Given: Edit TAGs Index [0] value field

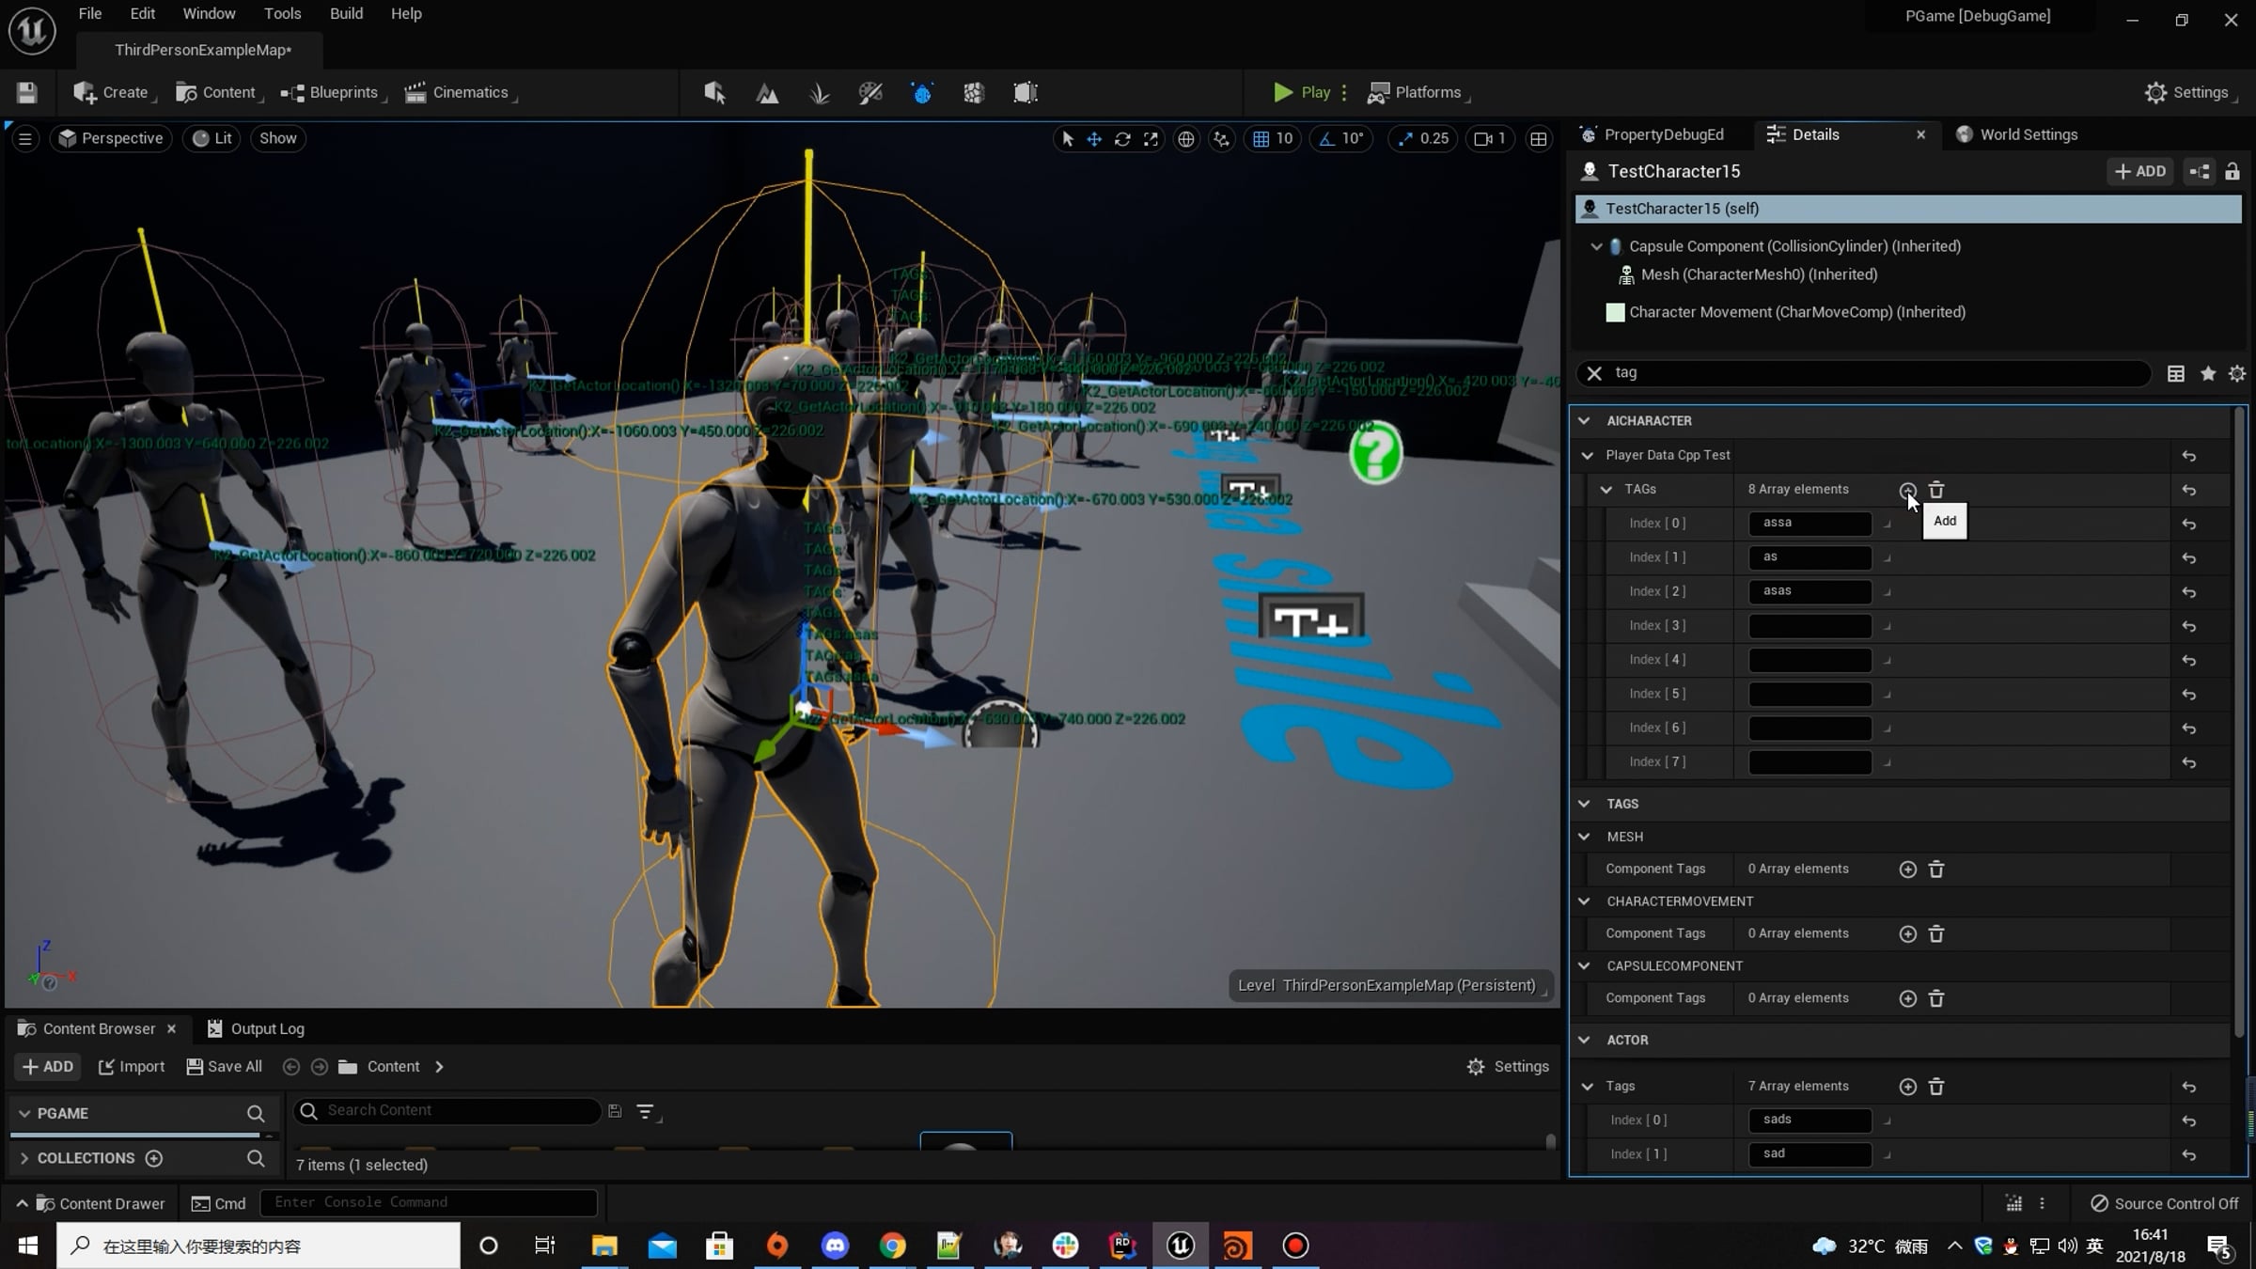Looking at the screenshot, I should (1809, 524).
